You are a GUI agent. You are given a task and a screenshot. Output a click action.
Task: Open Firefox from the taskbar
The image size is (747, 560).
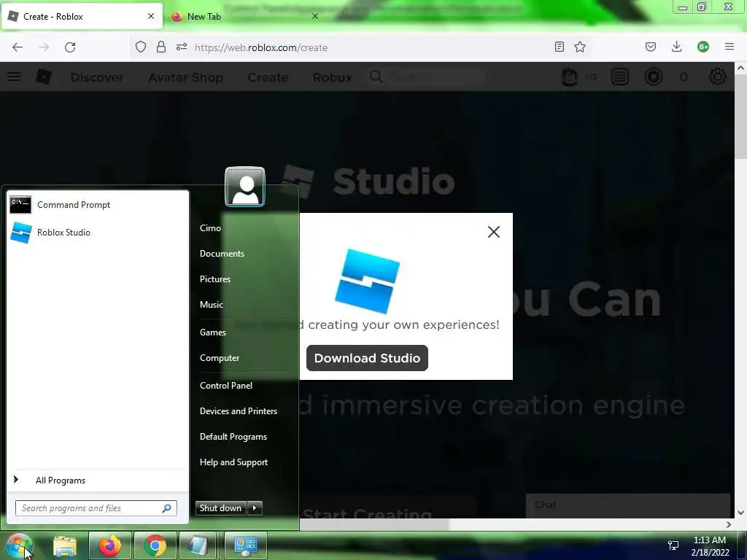pos(109,545)
